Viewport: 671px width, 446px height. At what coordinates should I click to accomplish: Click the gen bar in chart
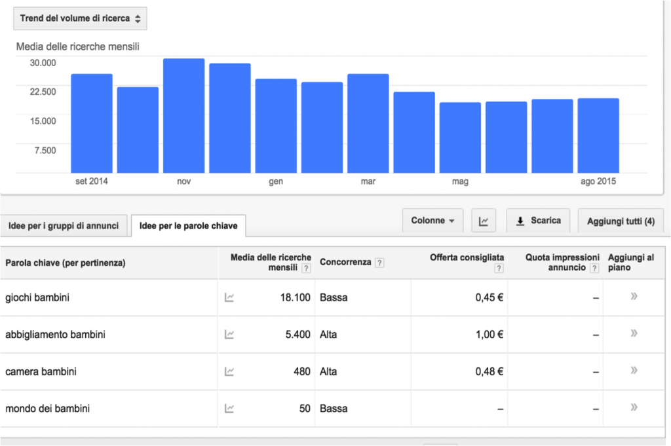(276, 126)
